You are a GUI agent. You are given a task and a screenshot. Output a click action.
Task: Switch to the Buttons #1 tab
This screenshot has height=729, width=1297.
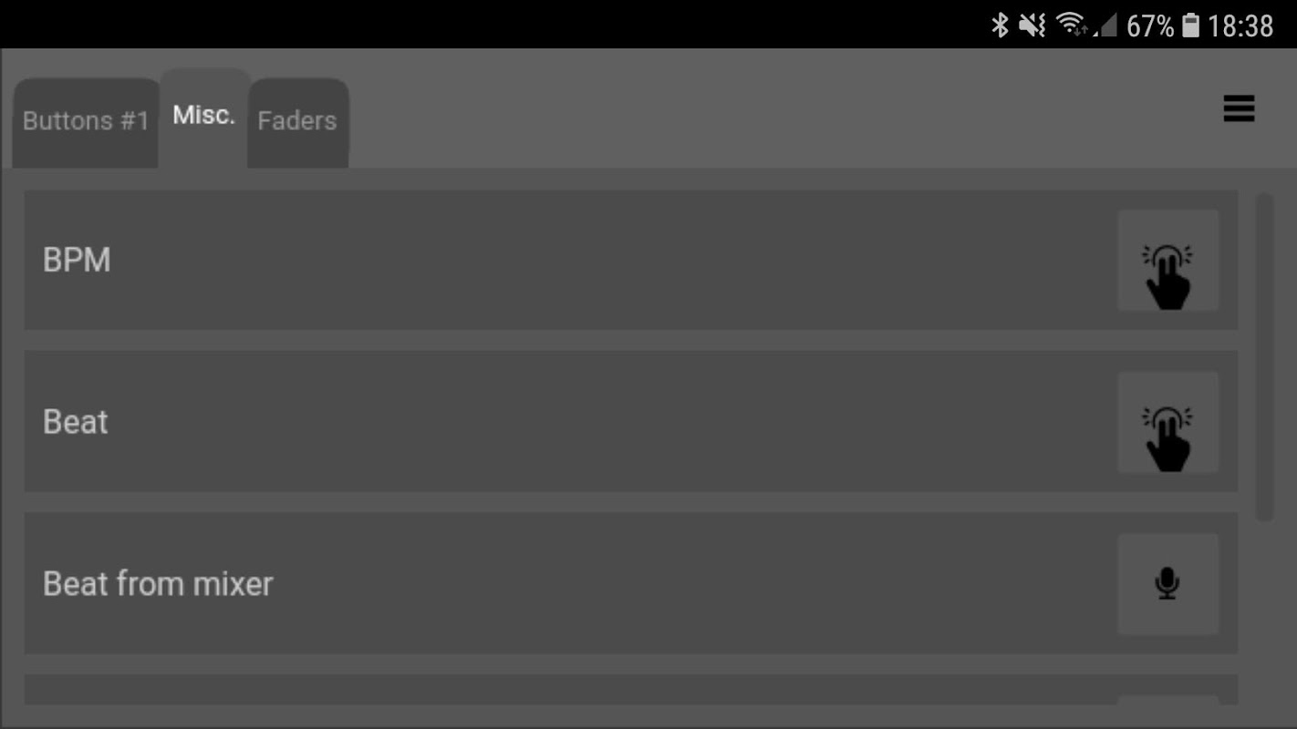coord(86,122)
